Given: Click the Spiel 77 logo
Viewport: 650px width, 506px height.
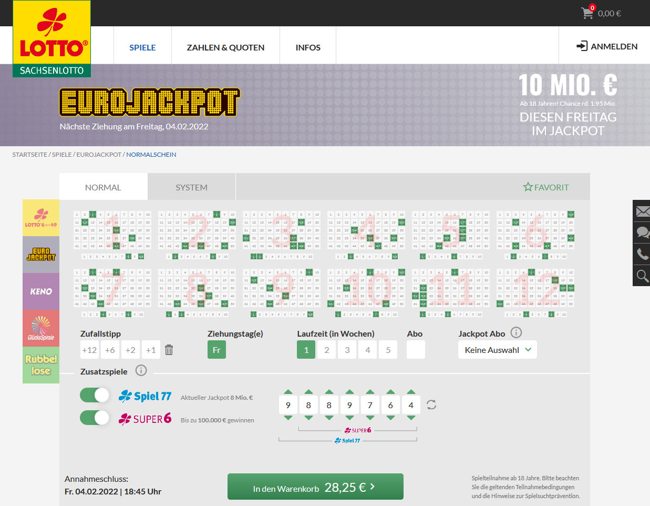Looking at the screenshot, I should 145,396.
